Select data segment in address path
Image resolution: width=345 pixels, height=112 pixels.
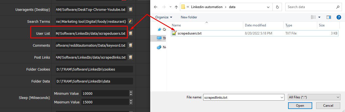tap(232, 7)
